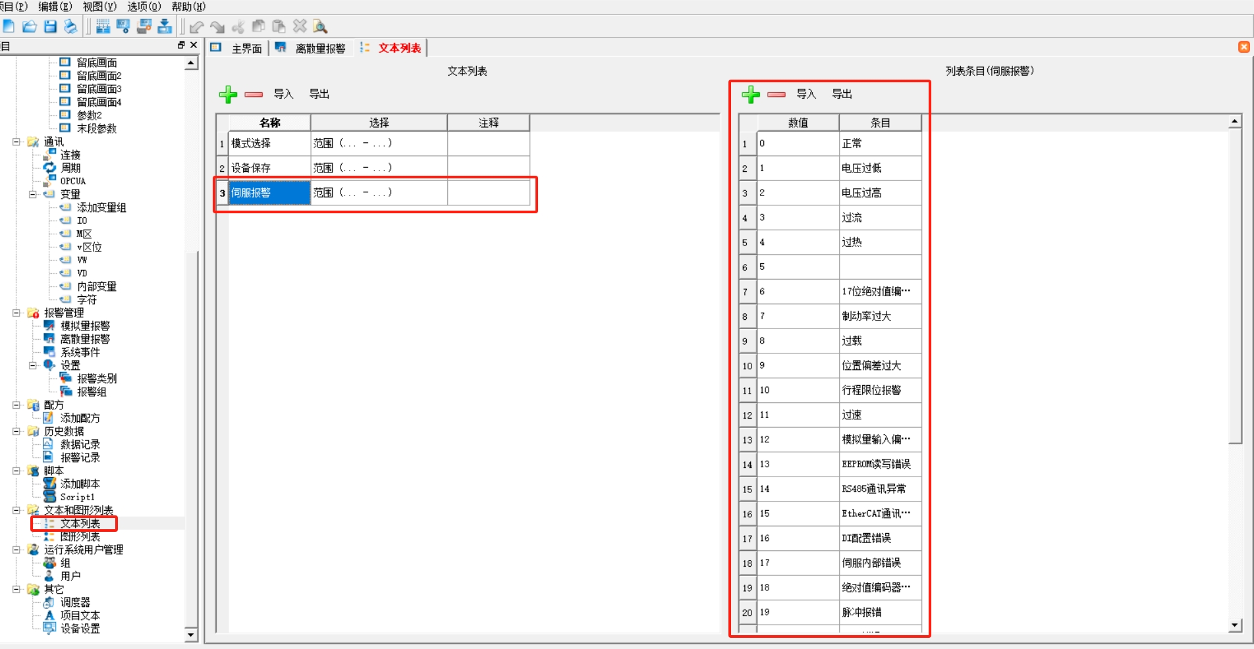Click the Copy toolbar icon
The width and height of the screenshot is (1254, 649).
pyautogui.click(x=259, y=26)
